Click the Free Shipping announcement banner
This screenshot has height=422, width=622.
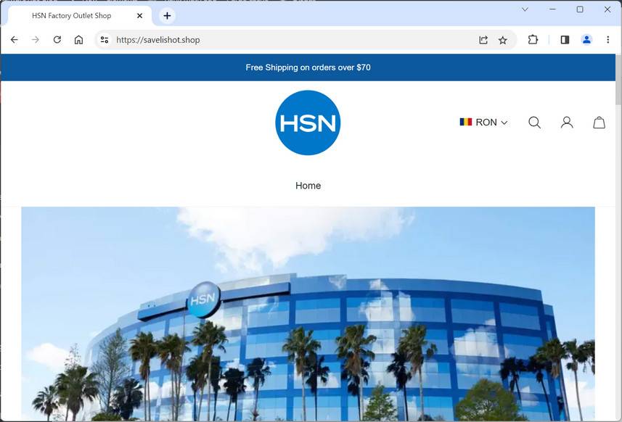pyautogui.click(x=308, y=67)
